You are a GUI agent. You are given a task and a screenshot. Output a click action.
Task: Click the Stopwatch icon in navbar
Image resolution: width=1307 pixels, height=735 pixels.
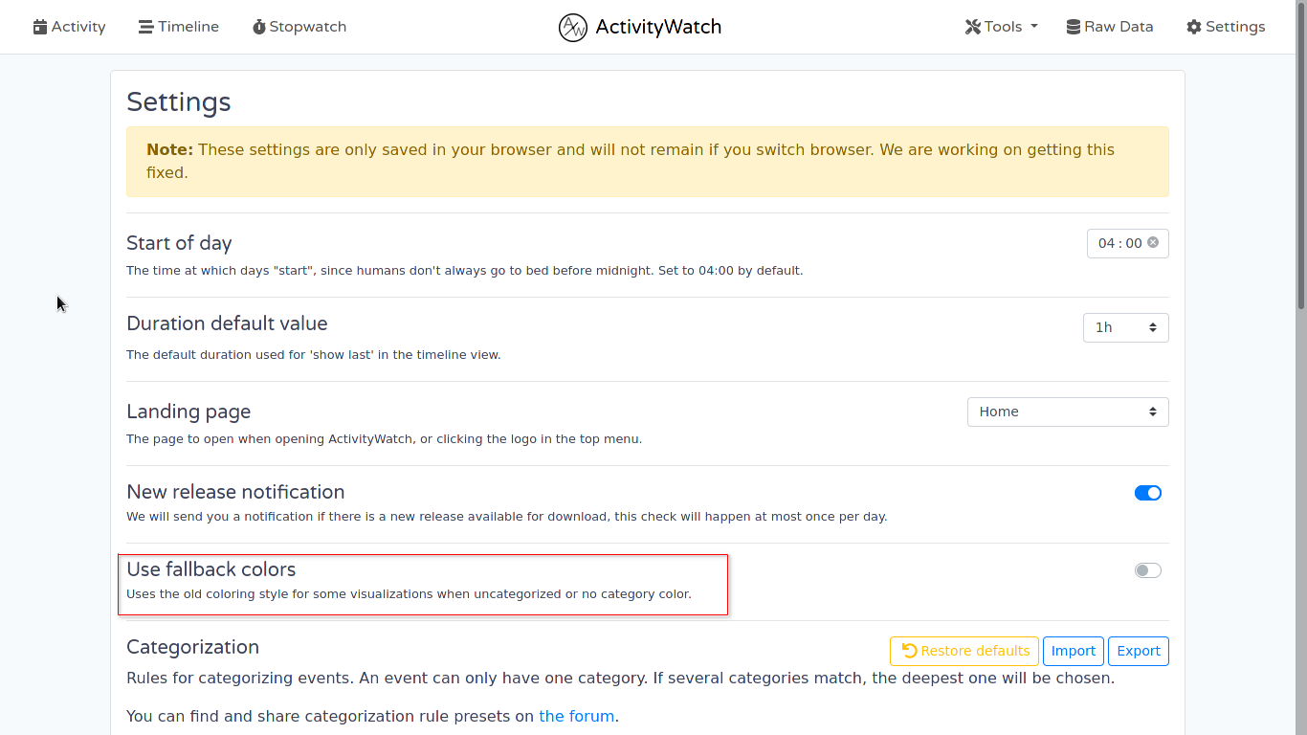point(259,28)
